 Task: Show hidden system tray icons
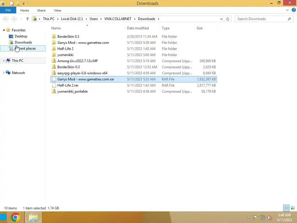coord(249,217)
